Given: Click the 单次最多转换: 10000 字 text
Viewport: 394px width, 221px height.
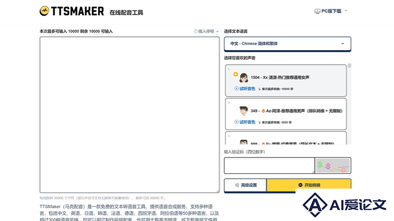Looking at the screenshot, I should tap(277, 89).
